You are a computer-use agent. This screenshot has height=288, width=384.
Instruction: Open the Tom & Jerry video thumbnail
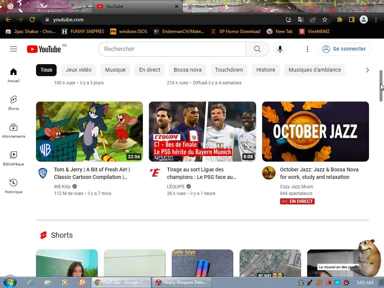[89, 132]
